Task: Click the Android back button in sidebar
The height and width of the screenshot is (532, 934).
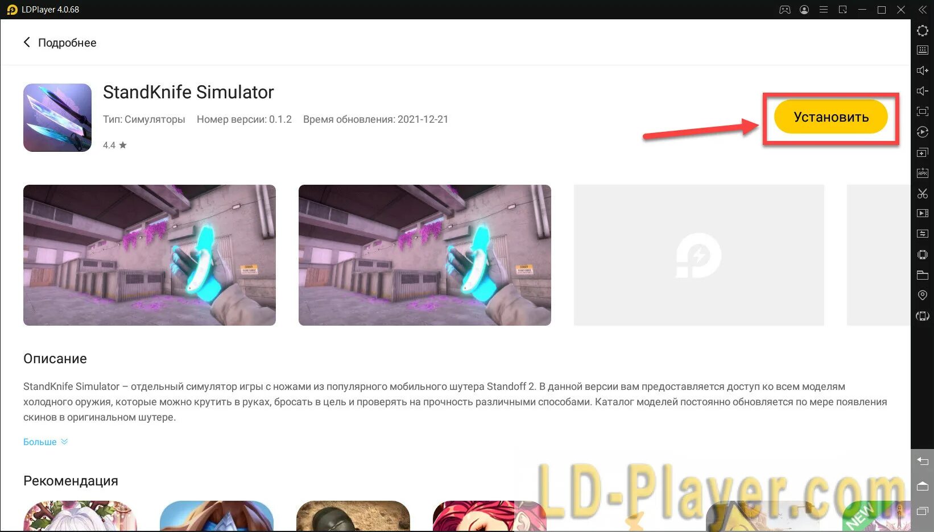Action: click(923, 461)
